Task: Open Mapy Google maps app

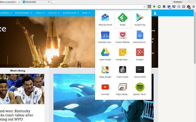Action: point(105,72)
